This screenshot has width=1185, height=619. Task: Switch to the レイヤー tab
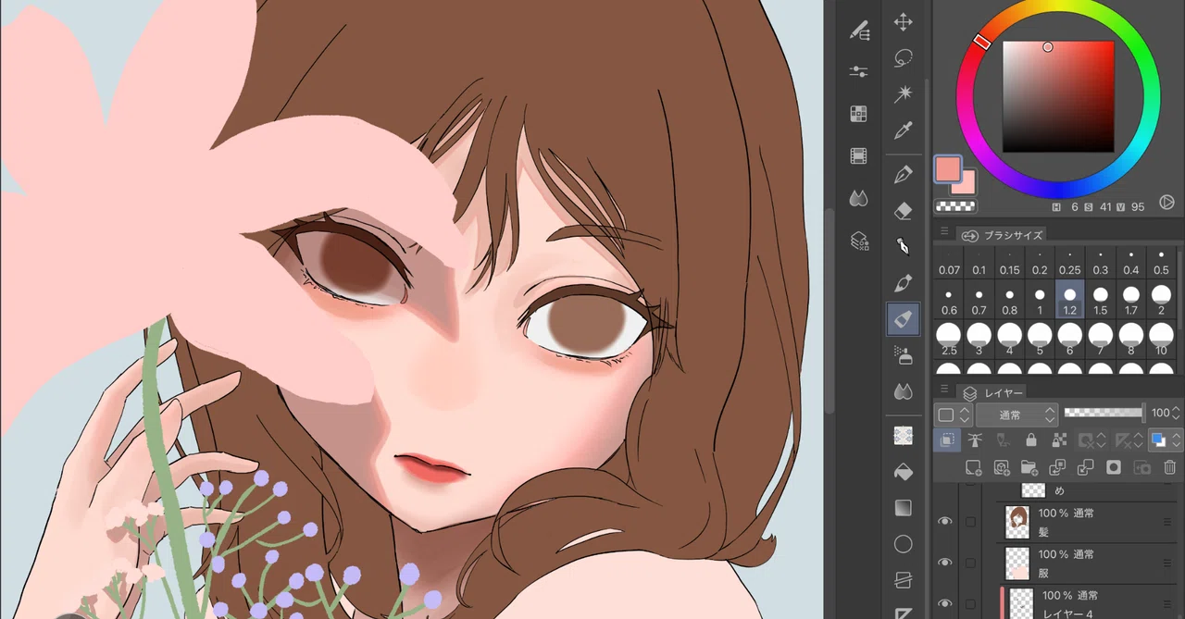[x=992, y=393]
